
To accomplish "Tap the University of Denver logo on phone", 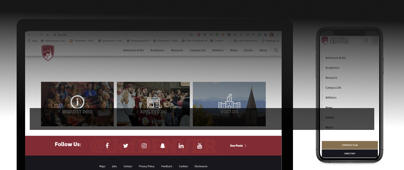I will 335,40.
